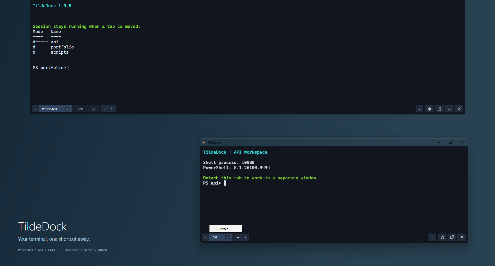Choose Attach from the context menu
This screenshot has height=266, width=495.
(x=226, y=229)
